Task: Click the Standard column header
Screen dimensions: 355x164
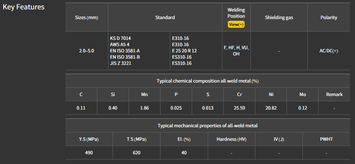Action: point(165,17)
